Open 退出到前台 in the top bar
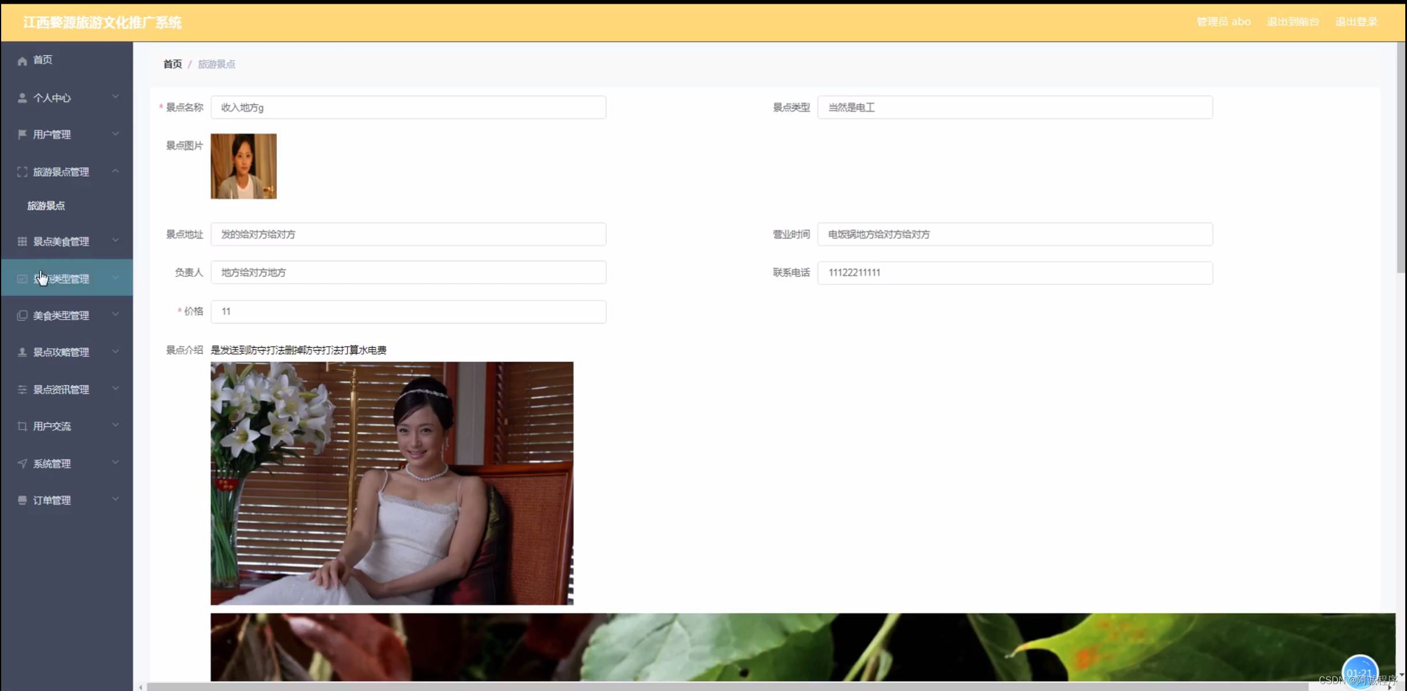The width and height of the screenshot is (1407, 691). point(1292,21)
